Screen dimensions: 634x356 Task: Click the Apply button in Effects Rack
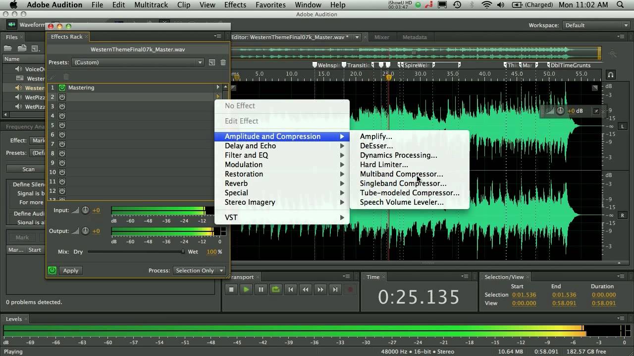tap(71, 270)
